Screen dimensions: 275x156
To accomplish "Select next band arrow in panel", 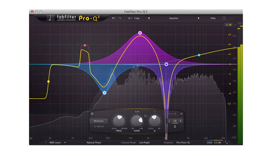I will pos(175,114).
